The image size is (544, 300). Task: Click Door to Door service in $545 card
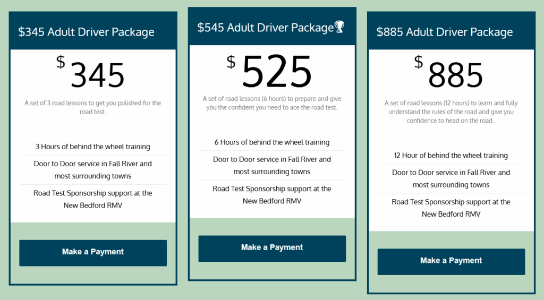tap(272, 166)
